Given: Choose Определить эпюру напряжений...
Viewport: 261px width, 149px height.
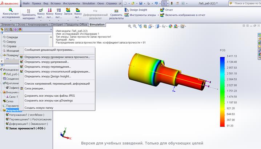Looking at the screenshot, I should coord(57,62).
